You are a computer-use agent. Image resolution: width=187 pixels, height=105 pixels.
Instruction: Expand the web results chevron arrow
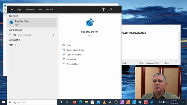tap(54, 35)
